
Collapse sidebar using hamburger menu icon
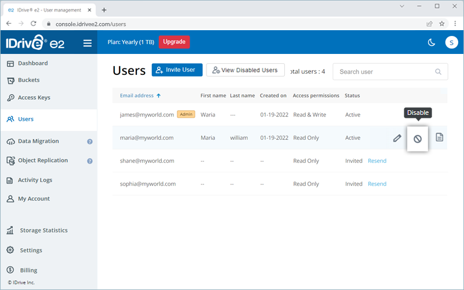[88, 42]
